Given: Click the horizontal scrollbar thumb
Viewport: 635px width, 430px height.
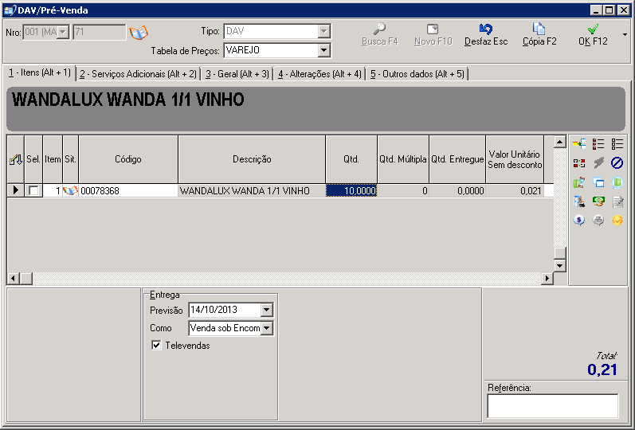Looking at the screenshot, I should [x=26, y=278].
